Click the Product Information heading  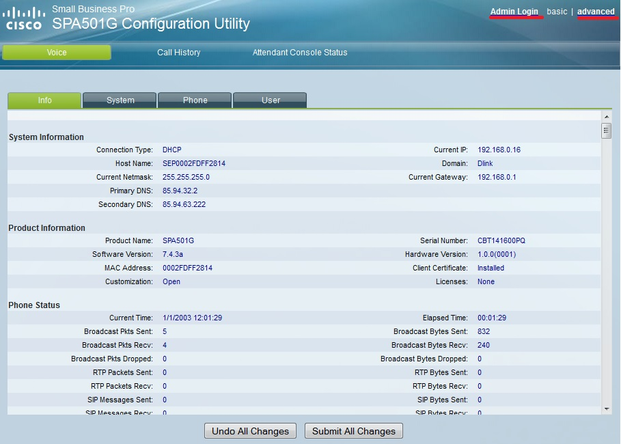46,227
